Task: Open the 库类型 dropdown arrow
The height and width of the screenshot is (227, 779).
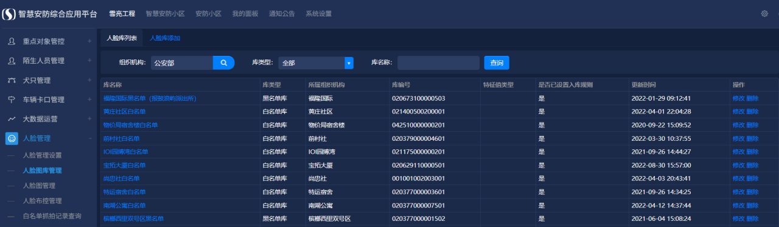Action: pyautogui.click(x=349, y=63)
